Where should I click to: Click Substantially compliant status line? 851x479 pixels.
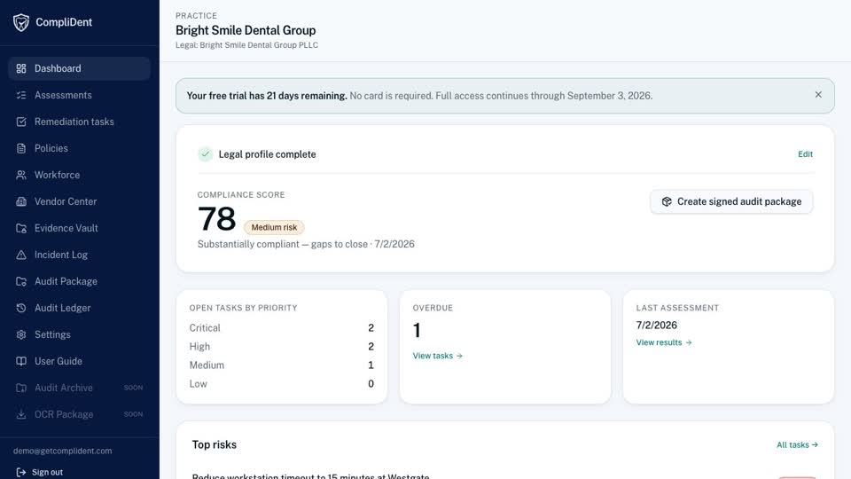(306, 245)
